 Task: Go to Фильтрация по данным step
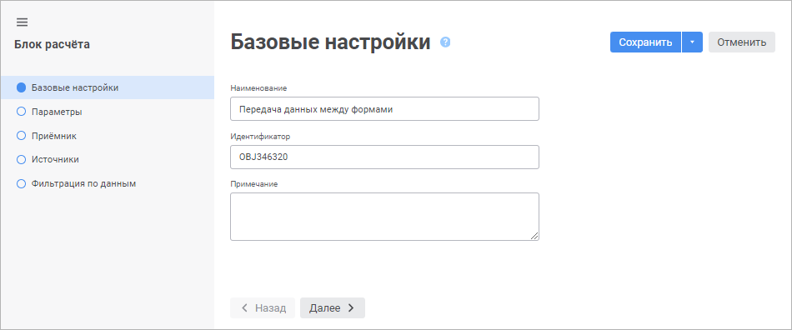[x=84, y=183]
